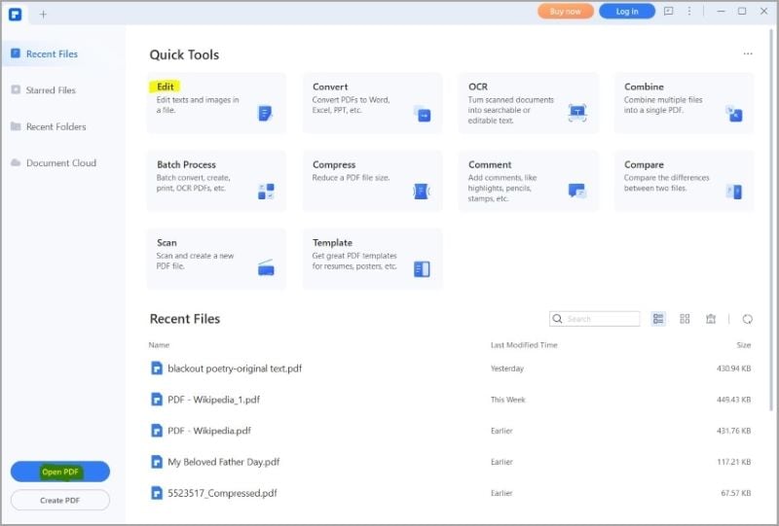Open the title bar kebab menu
This screenshot has width=779, height=526.
point(692,12)
